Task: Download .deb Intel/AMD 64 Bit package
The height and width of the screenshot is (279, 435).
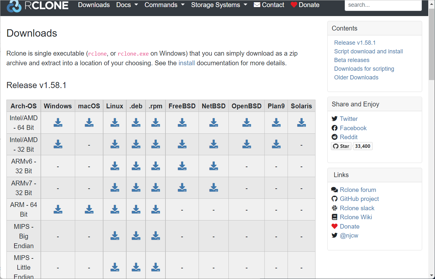Action: [136, 122]
